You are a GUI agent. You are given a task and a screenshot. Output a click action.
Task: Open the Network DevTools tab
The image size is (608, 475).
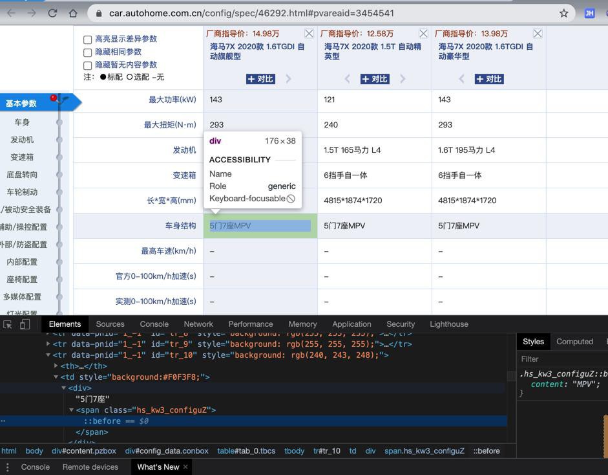point(198,324)
